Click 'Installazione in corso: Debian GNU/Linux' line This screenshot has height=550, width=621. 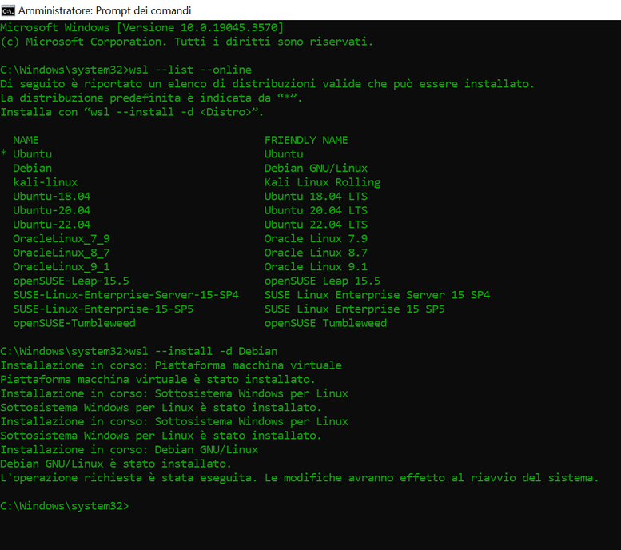click(129, 450)
